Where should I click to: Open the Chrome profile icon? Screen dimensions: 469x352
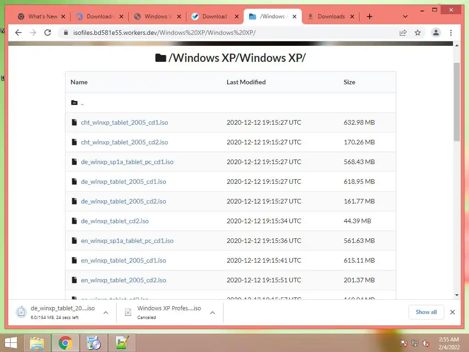[436, 33]
